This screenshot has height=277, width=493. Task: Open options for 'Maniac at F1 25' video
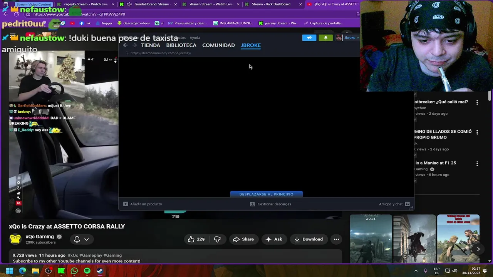point(477,164)
